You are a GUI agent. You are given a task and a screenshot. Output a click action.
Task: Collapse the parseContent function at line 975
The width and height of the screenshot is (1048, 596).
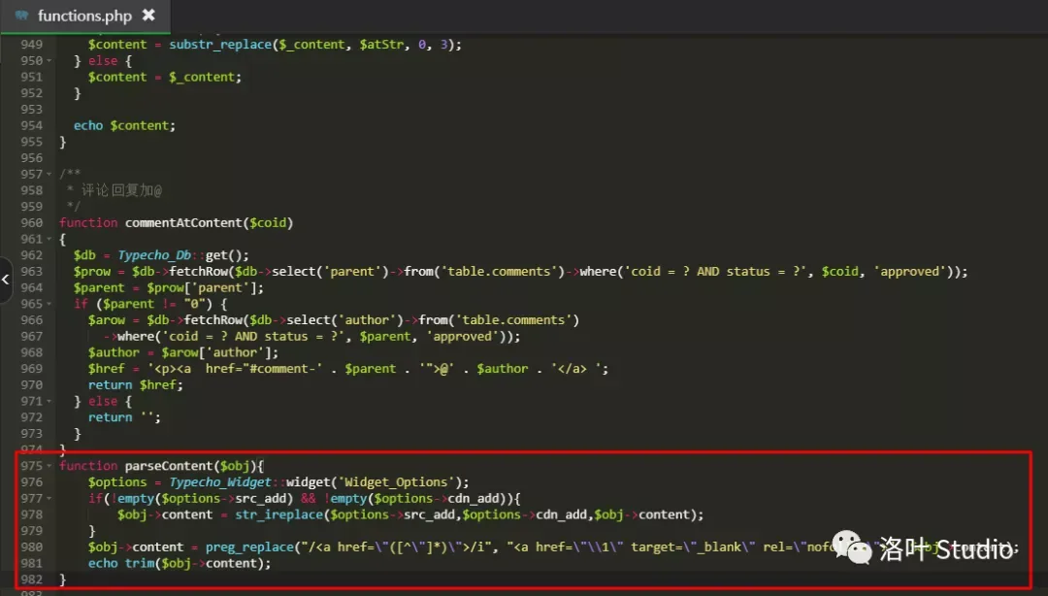point(49,466)
